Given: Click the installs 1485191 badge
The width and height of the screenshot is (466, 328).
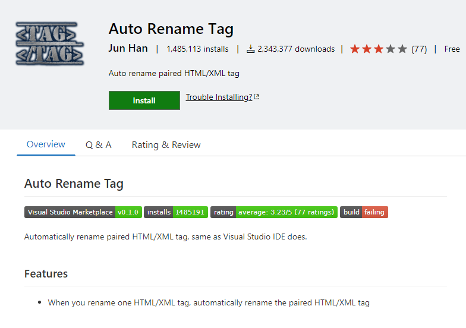Looking at the screenshot, I should click(176, 212).
